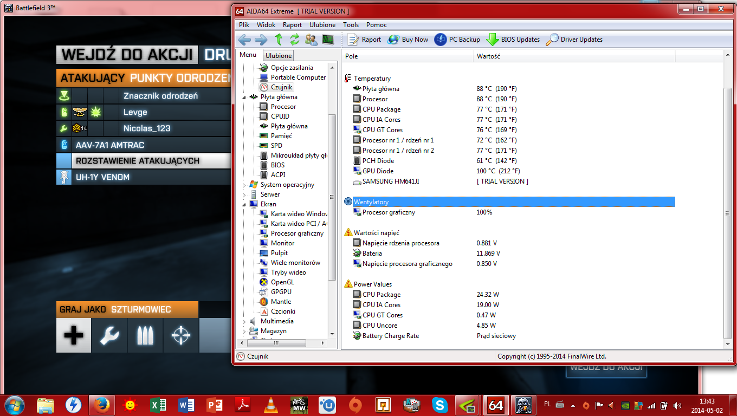Open Driver Updates from the toolbar

click(574, 40)
